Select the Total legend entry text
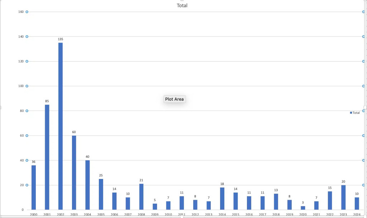The width and height of the screenshot is (367, 218). (x=356, y=113)
